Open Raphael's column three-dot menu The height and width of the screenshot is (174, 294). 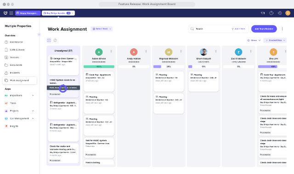(181, 51)
